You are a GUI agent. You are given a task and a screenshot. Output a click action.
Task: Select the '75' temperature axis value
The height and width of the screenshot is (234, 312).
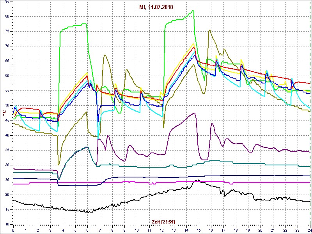tap(7, 32)
